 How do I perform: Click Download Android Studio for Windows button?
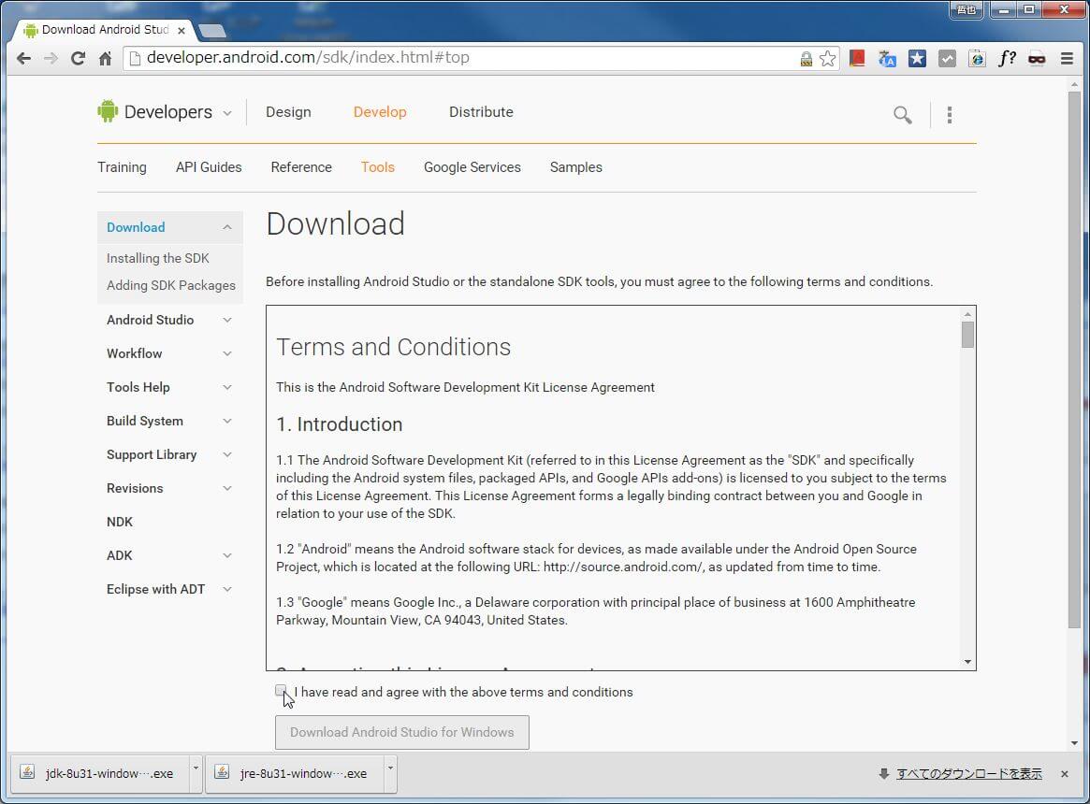[x=401, y=732]
